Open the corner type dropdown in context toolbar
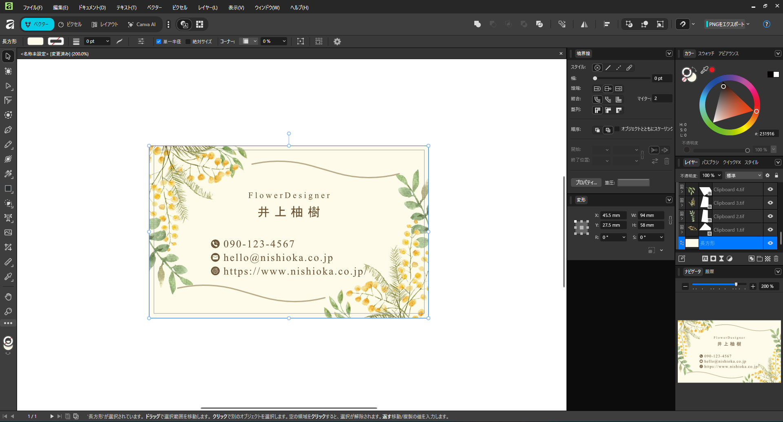783x422 pixels. pos(249,41)
